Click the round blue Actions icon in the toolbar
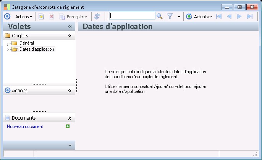This screenshot has width=262, height=160. point(7,16)
